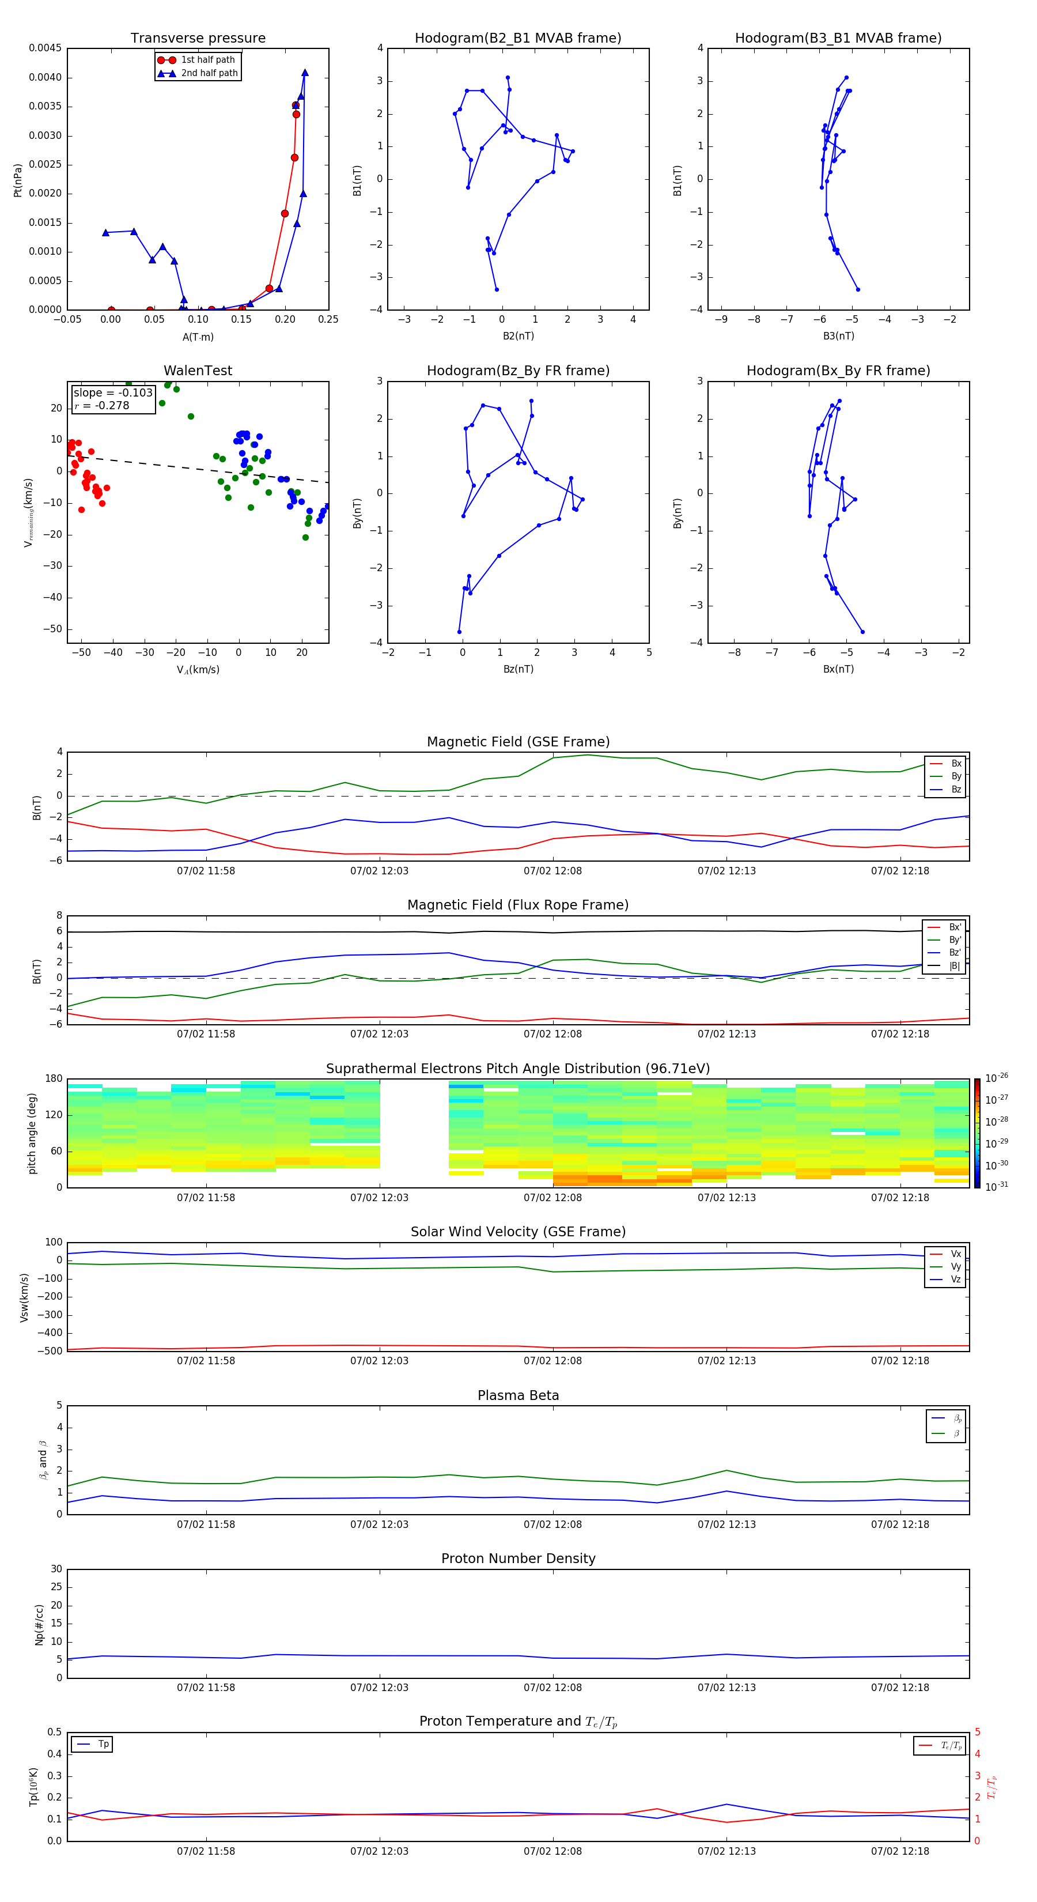
Task: Click the "|B|" legend entry in the Flux Rope plot
Action: tap(945, 966)
